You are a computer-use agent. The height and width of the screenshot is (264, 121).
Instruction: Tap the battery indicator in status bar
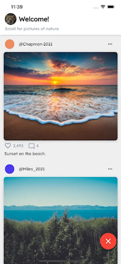click(111, 7)
